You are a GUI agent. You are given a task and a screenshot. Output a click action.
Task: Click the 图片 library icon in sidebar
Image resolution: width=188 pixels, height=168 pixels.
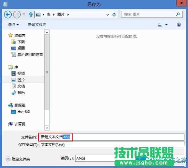14,80
